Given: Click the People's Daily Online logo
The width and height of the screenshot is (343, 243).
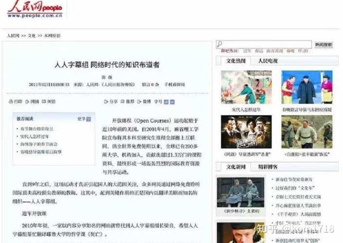Looking at the screenshot, I should tap(35, 9).
